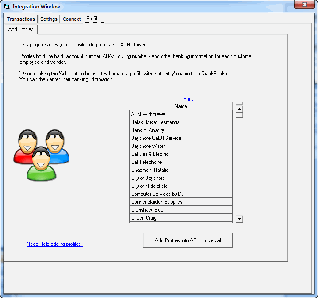Pick the Bayshore Water row
This screenshot has height=298, width=318.
pos(181,146)
